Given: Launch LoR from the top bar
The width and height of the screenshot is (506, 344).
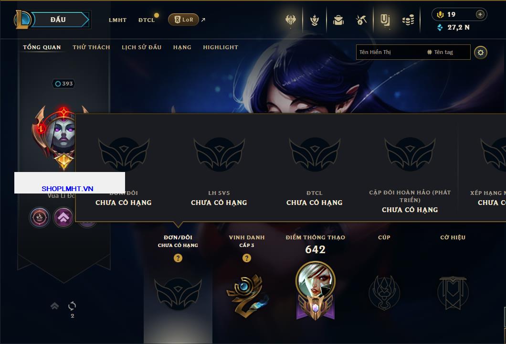Looking at the screenshot, I should click(183, 20).
